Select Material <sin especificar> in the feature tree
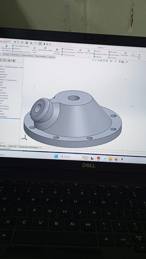 tap(9, 80)
